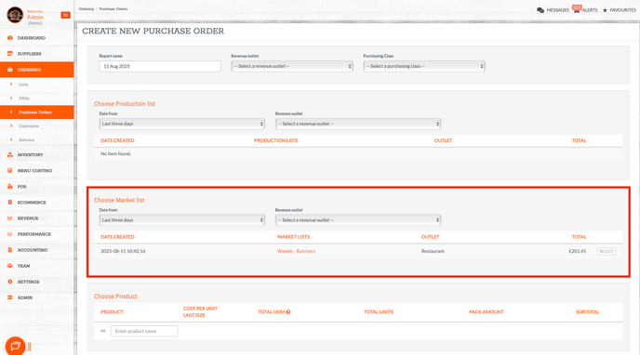Select the Weekly - Butchers market list
The width and height of the screenshot is (640, 355).
607,252
